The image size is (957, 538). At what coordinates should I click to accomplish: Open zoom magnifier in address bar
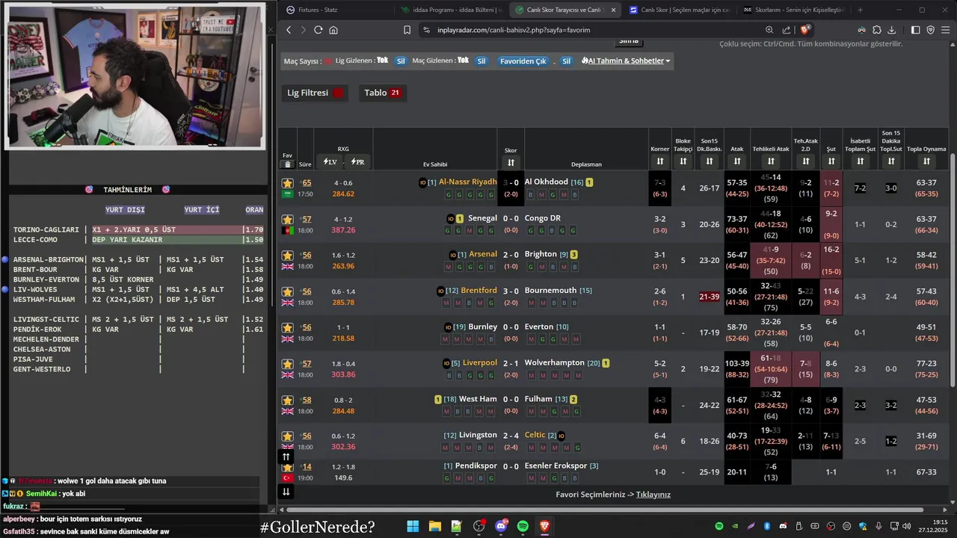(769, 30)
